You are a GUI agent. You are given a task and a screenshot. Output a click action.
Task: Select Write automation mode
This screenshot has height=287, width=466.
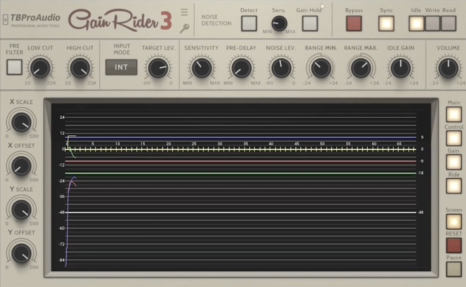[x=433, y=24]
